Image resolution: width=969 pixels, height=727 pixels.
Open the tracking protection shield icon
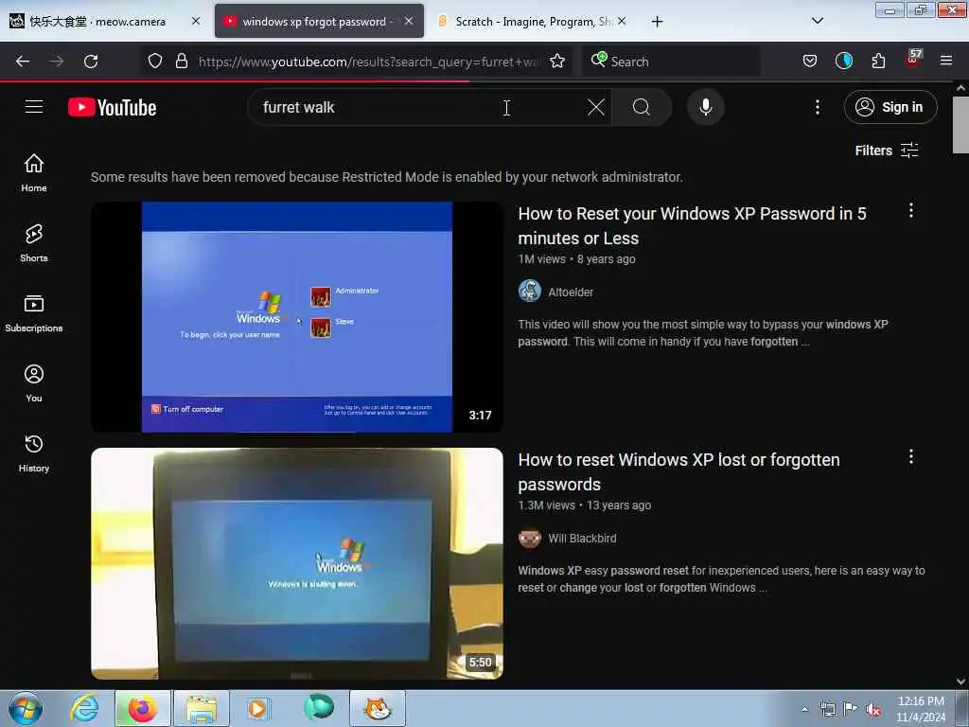(x=155, y=62)
